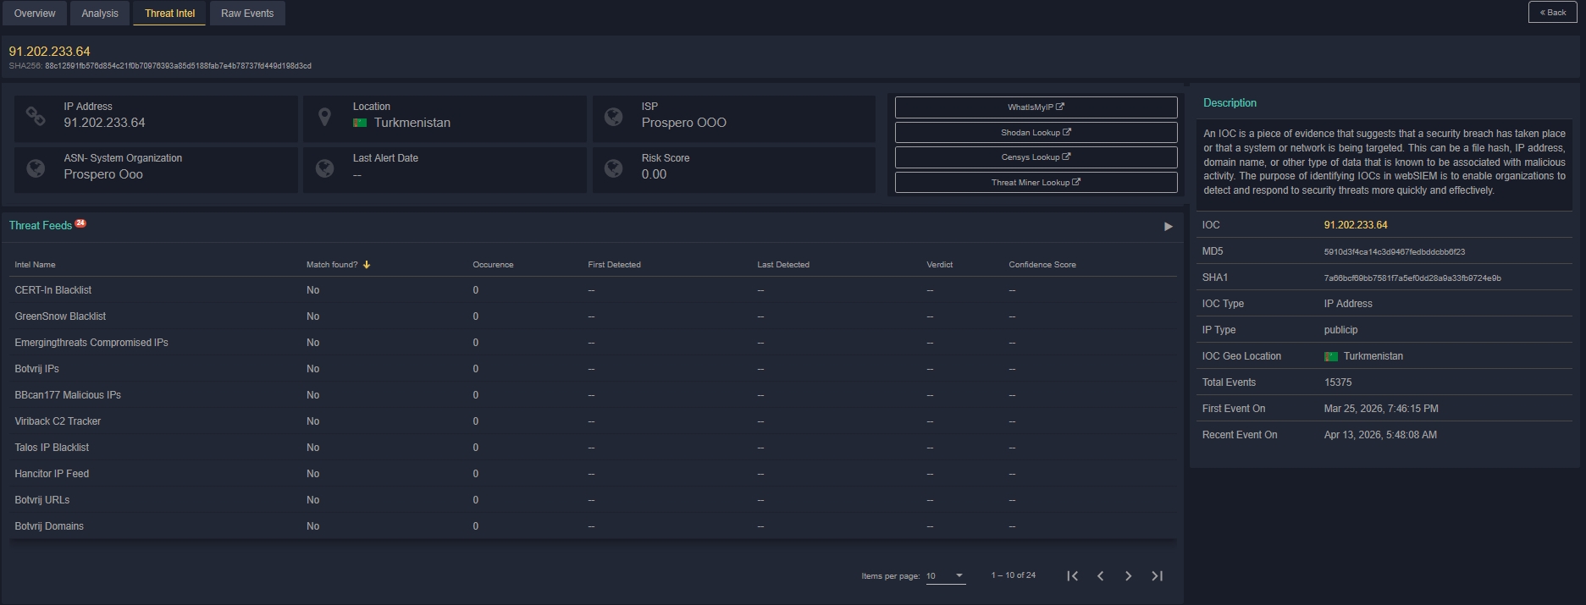Expand Threat Feeds panel with play arrow

[1169, 226]
